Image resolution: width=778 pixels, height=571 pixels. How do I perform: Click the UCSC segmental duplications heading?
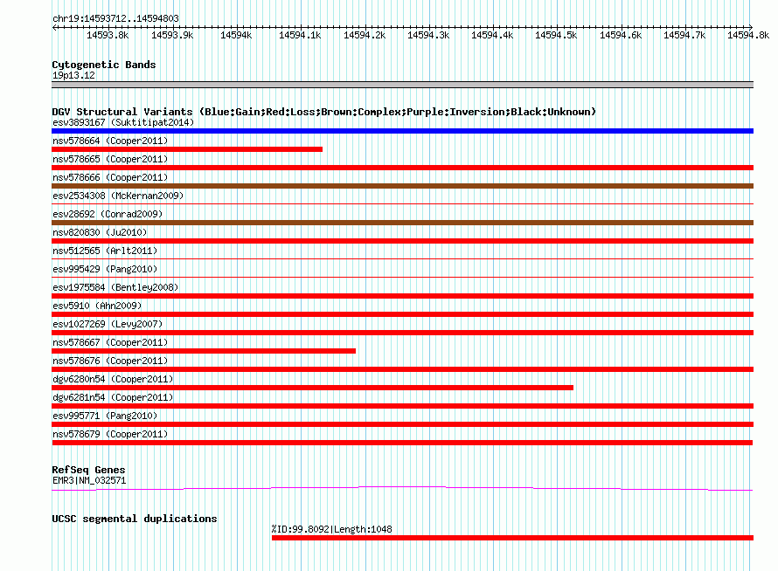135,519
